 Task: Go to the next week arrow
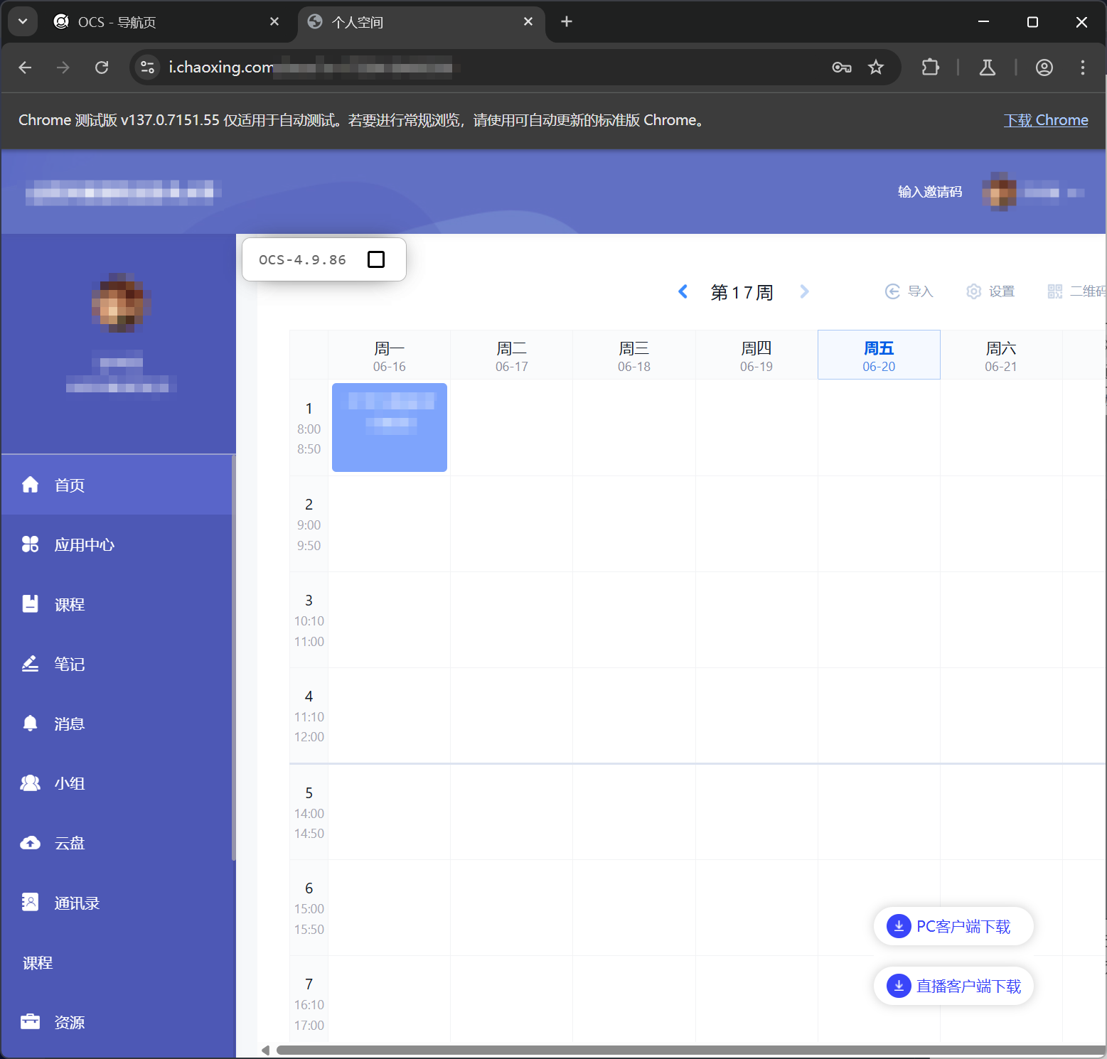click(804, 291)
